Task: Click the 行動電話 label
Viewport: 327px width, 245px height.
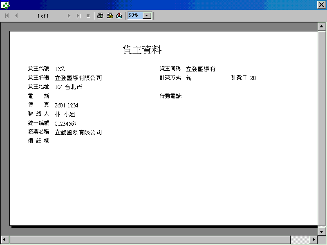Action: (x=171, y=96)
